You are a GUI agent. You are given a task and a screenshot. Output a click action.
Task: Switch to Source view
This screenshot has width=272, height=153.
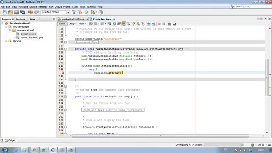[62, 24]
